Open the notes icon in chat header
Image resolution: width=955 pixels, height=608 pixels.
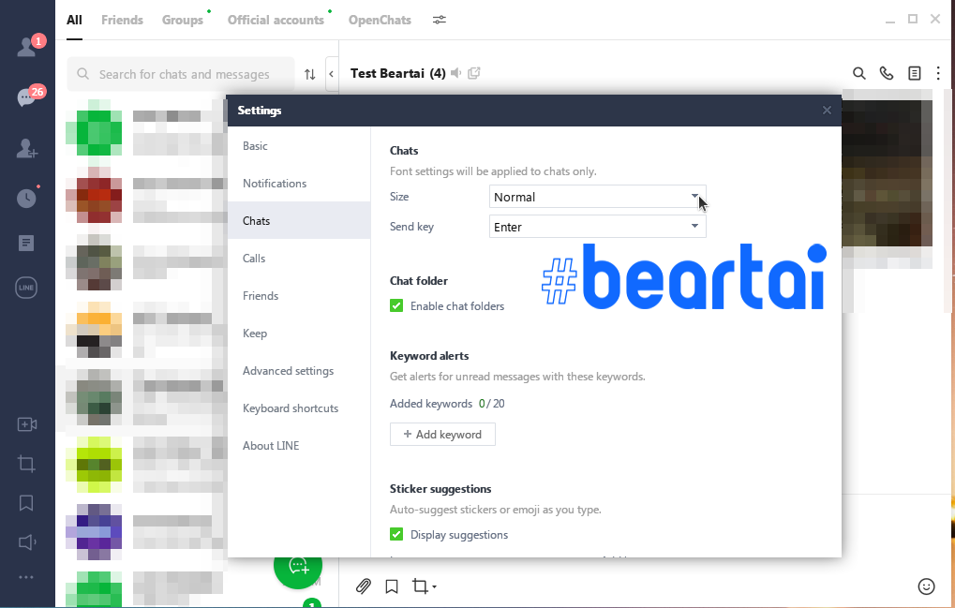pos(914,73)
